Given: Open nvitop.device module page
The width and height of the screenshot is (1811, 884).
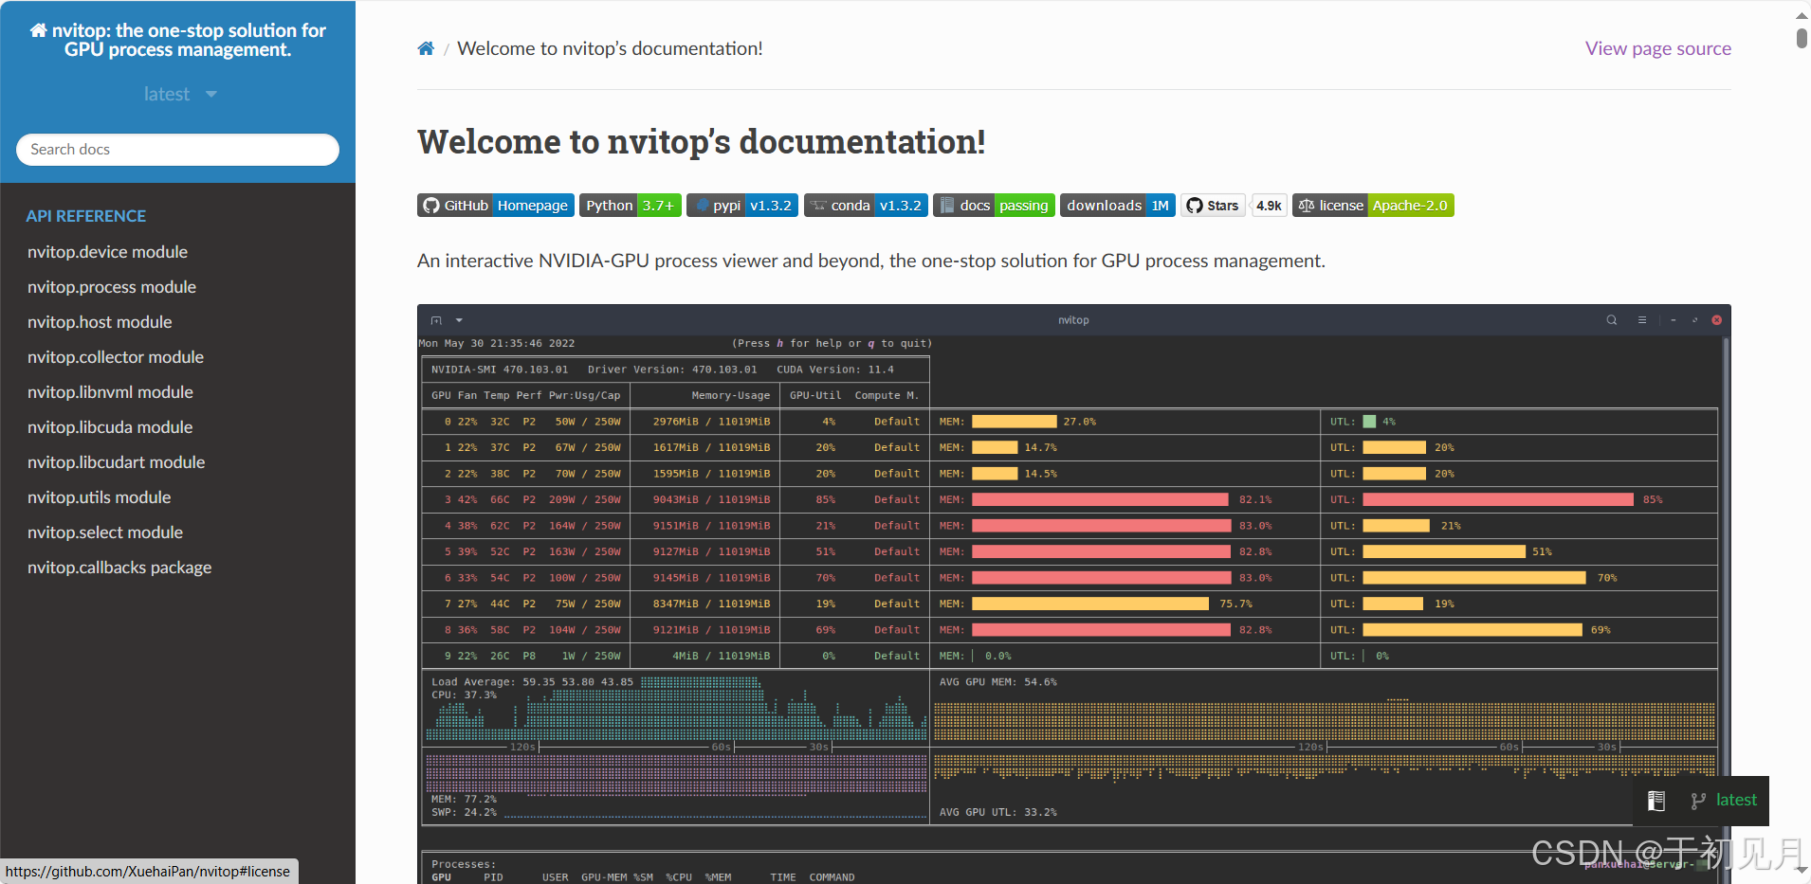Looking at the screenshot, I should click(x=107, y=252).
